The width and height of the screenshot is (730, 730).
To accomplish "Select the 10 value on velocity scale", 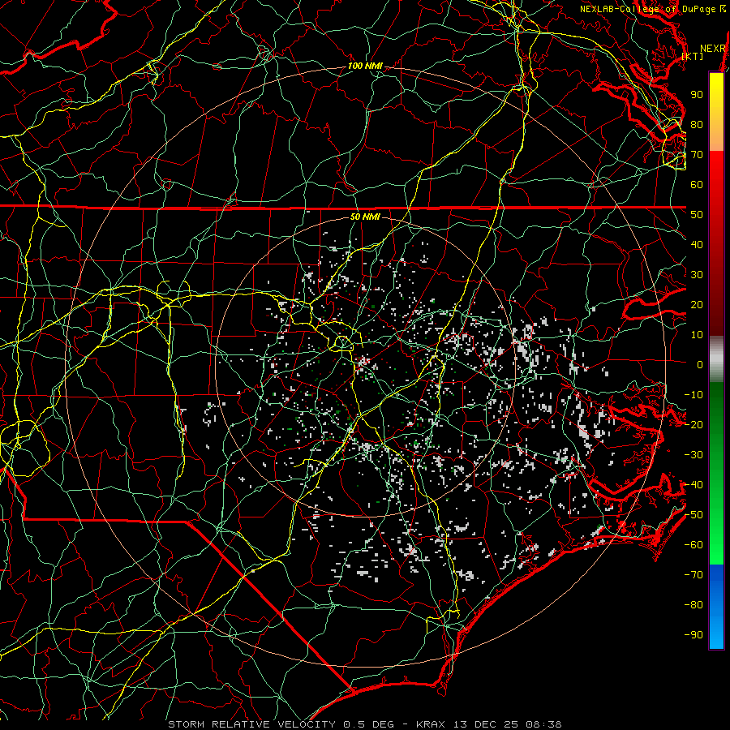I will (697, 335).
